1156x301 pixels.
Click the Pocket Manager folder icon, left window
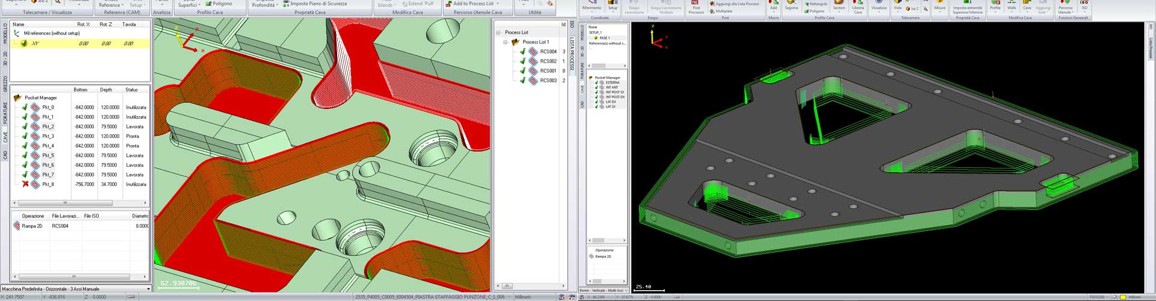point(17,98)
